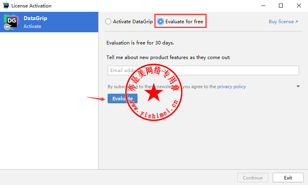
Task: Open the privacy policy link
Action: [x=231, y=87]
